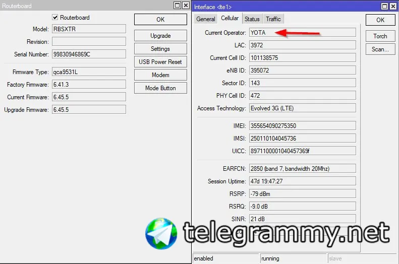Open the Status tab
This screenshot has height=264, width=399.
pyautogui.click(x=252, y=19)
